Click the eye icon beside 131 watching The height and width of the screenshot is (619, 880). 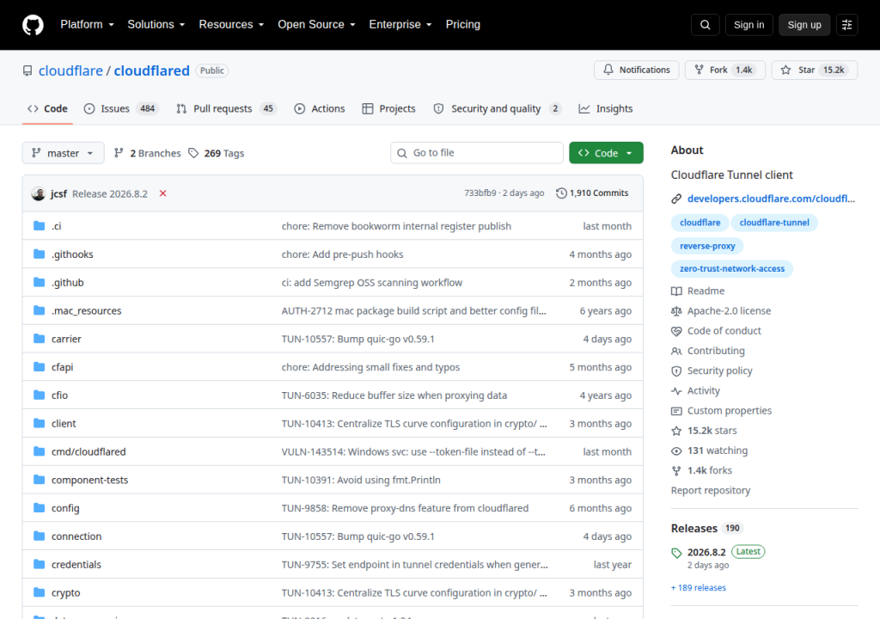click(x=676, y=451)
